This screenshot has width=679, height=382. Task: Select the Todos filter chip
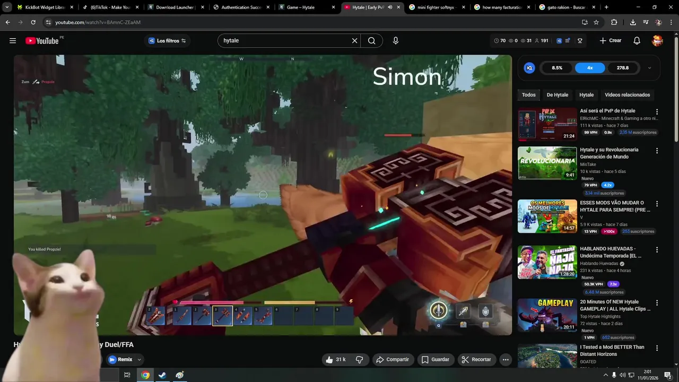pyautogui.click(x=529, y=95)
